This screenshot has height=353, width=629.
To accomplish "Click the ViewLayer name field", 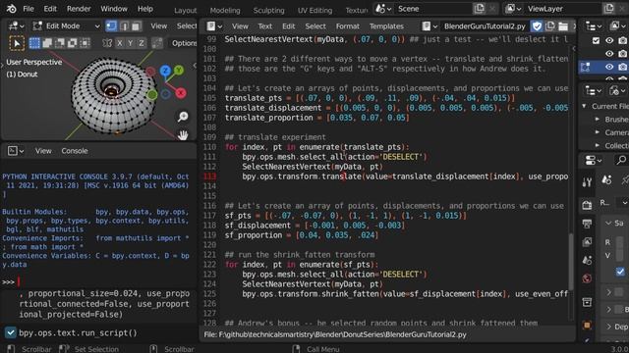I will [x=562, y=9].
